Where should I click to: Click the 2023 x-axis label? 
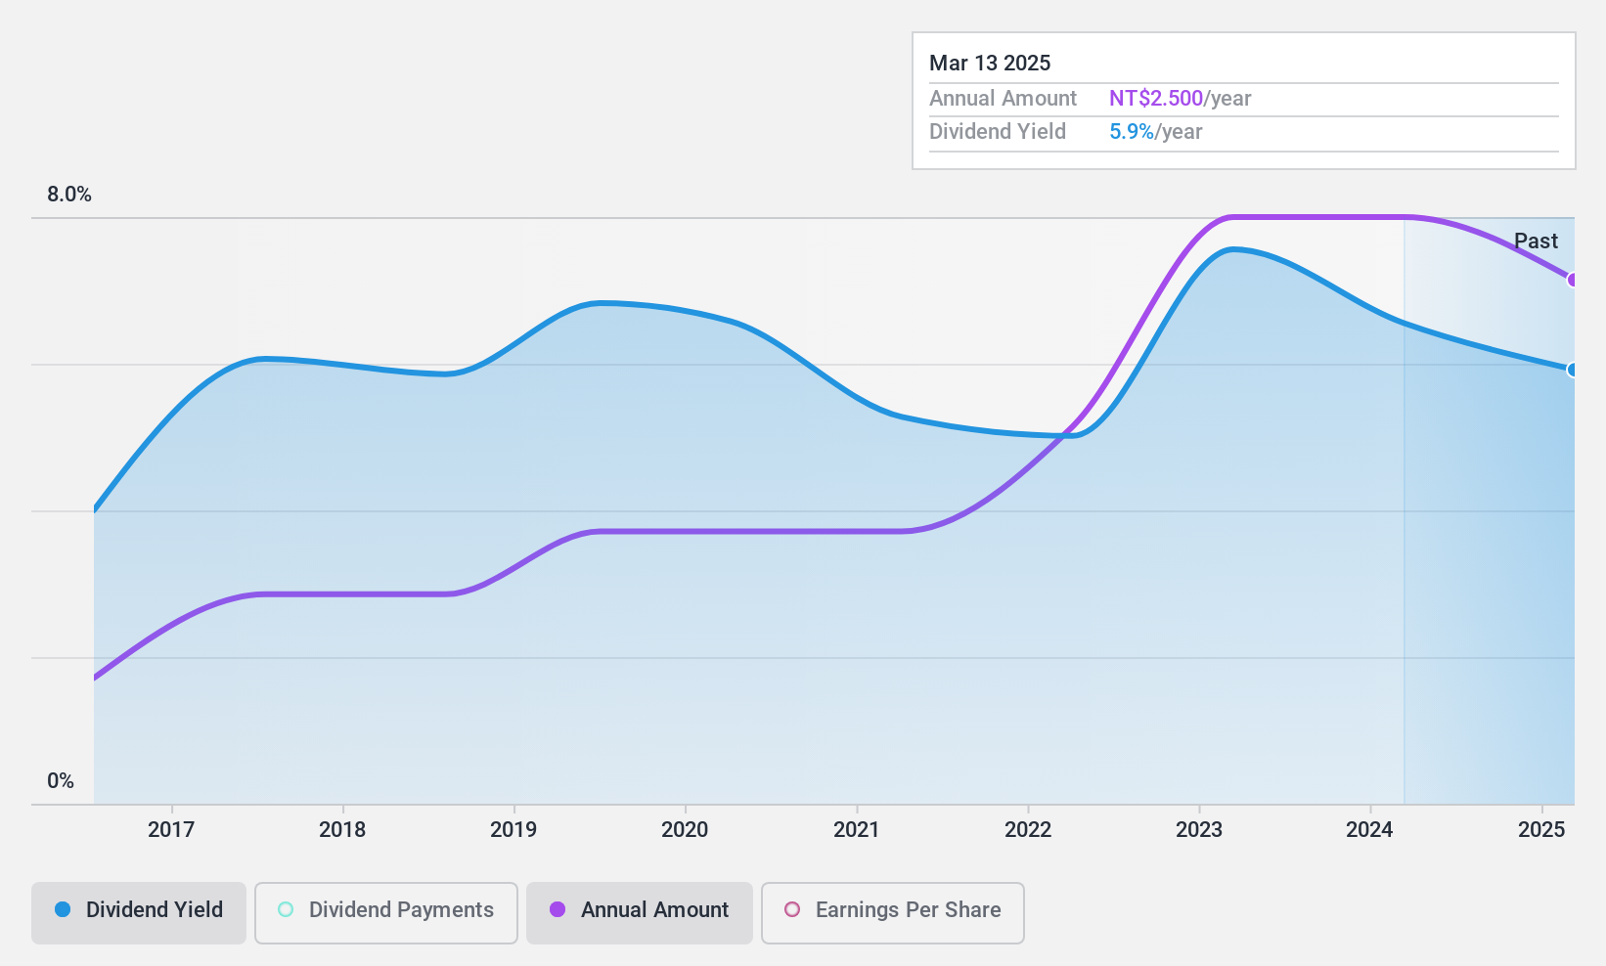pyautogui.click(x=1199, y=830)
